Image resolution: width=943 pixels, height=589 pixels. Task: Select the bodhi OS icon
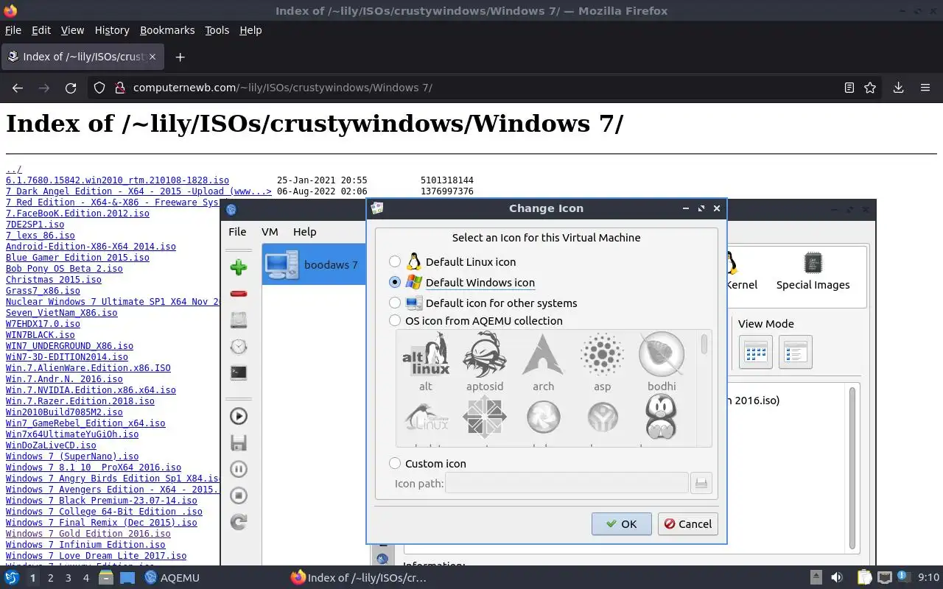(x=662, y=361)
